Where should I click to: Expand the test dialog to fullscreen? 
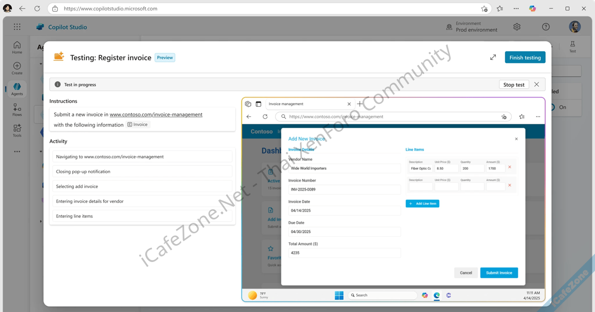(493, 57)
